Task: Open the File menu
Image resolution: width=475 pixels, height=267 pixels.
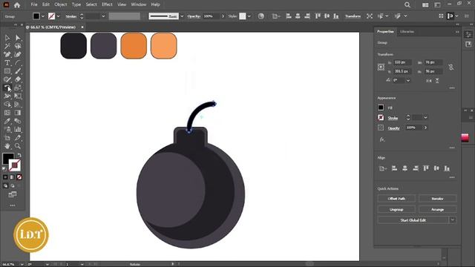Action: (34, 4)
